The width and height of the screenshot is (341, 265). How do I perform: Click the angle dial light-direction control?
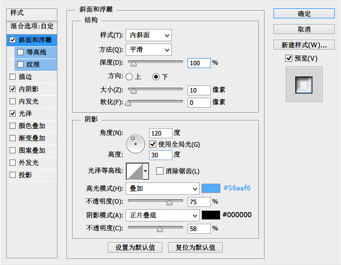pos(136,144)
